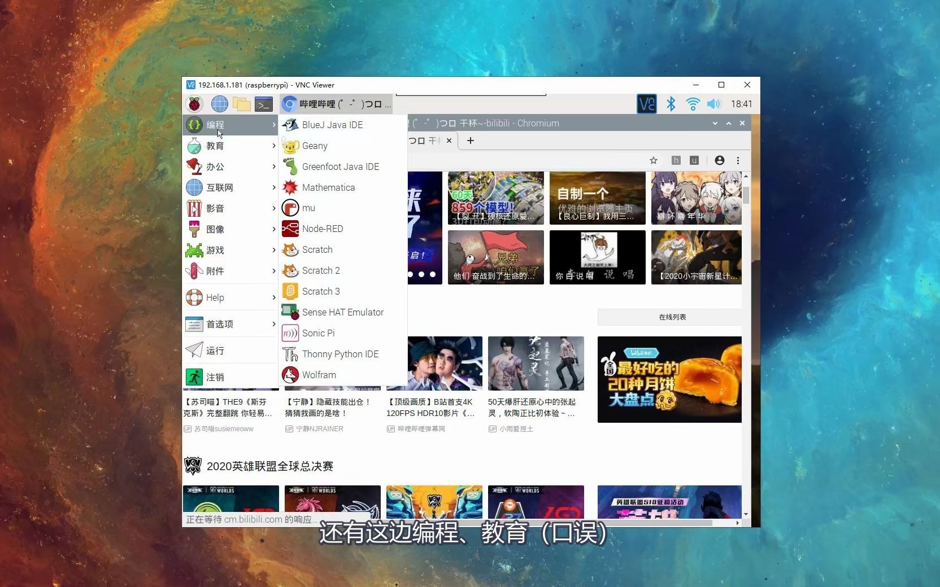The width and height of the screenshot is (940, 587).
Task: Open the chevron dropdown on the Chromium title bar
Action: (716, 123)
